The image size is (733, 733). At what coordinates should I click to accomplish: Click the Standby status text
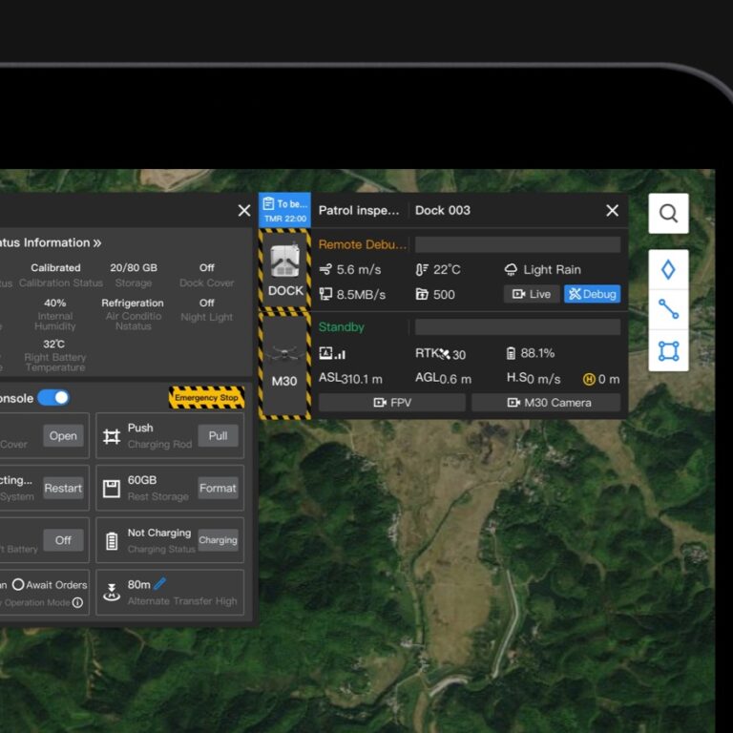click(x=342, y=327)
